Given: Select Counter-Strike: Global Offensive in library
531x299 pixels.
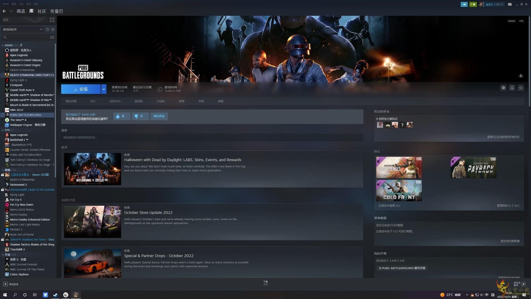Looking at the screenshot, I should click(x=30, y=150).
